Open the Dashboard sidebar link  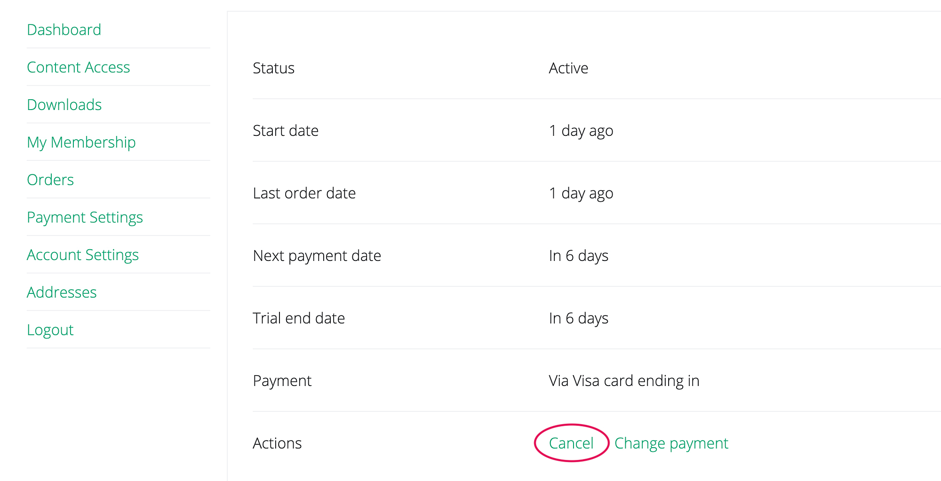click(x=64, y=30)
